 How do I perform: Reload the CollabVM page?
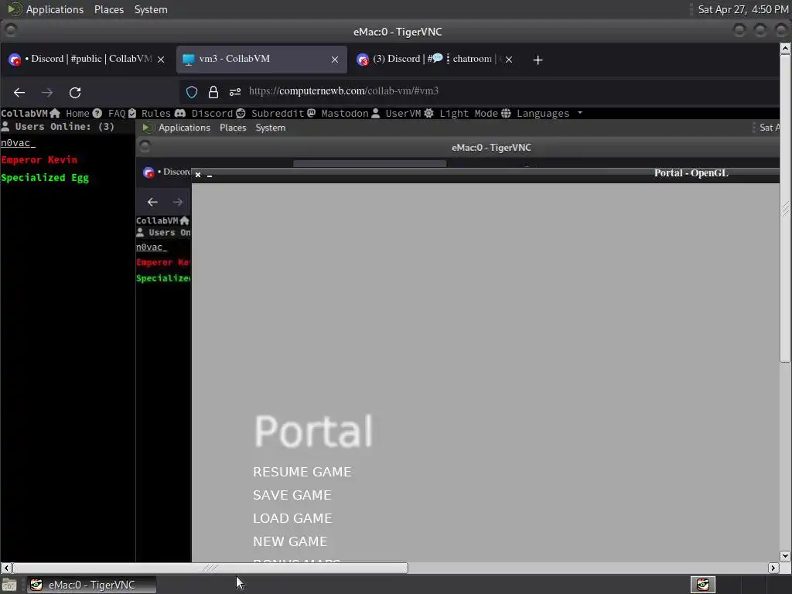75,93
